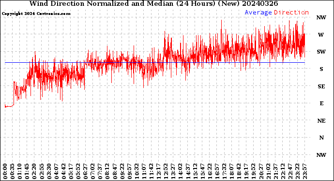Click the 03:30 time label

tap(49, 171)
